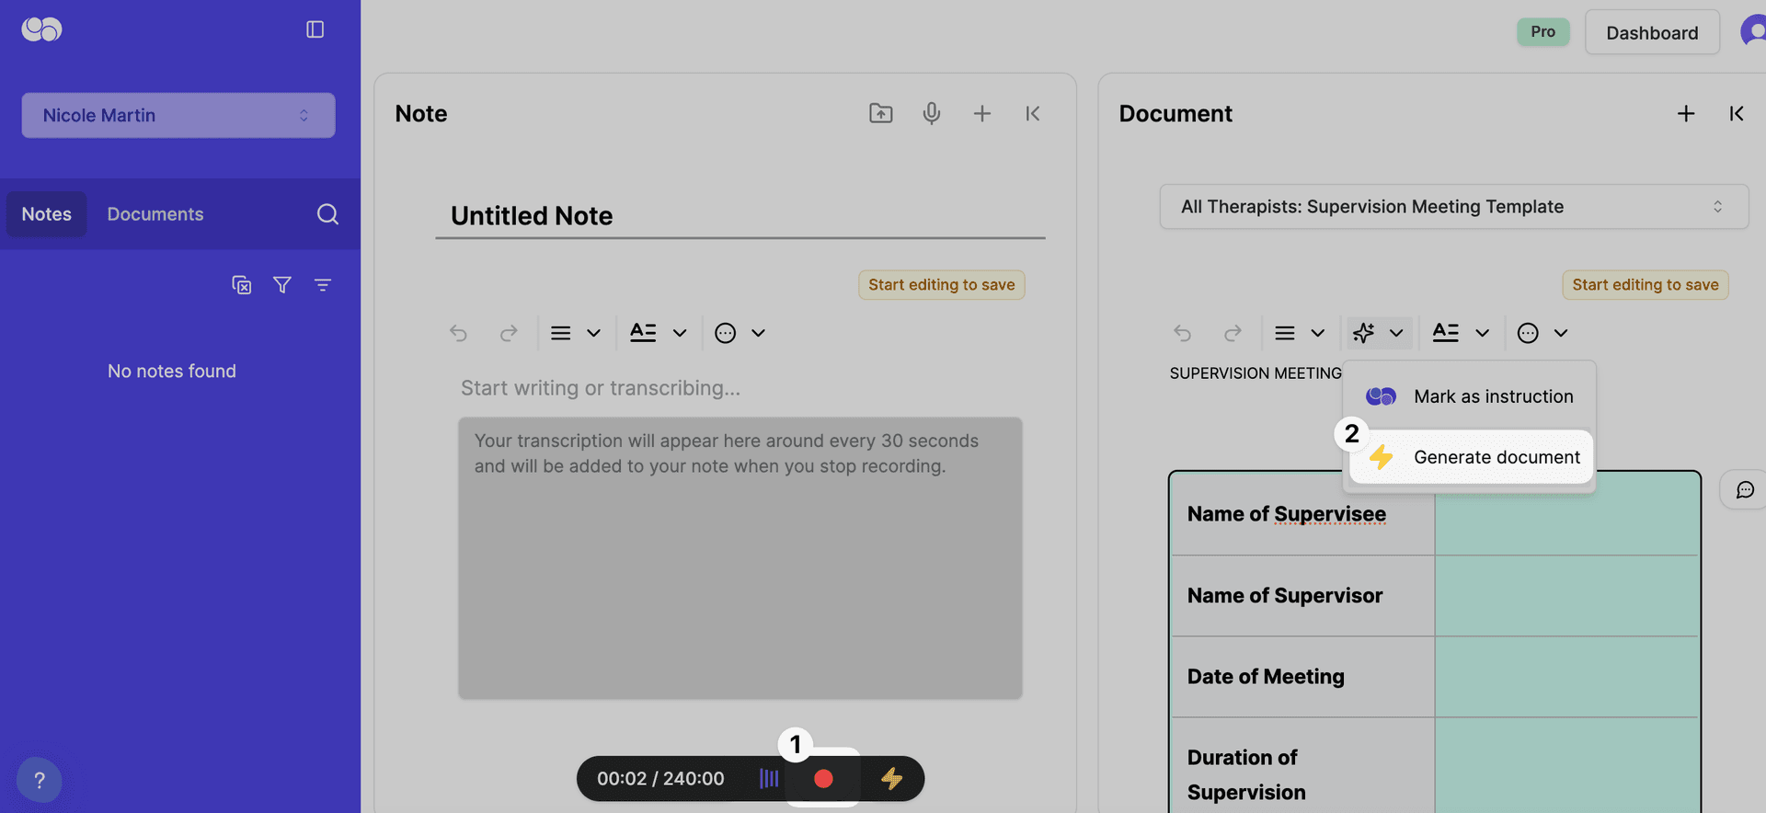Click the 00:02 / 240:00 recording timer

[660, 779]
